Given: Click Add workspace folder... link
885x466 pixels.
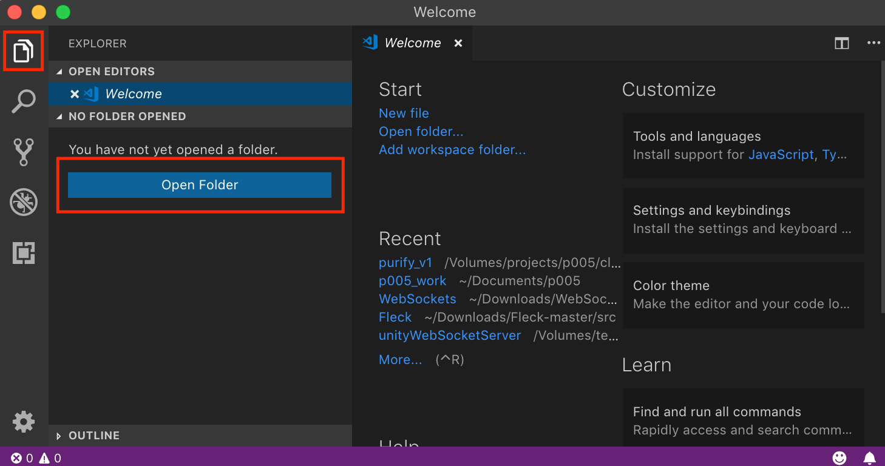Looking at the screenshot, I should pyautogui.click(x=452, y=150).
